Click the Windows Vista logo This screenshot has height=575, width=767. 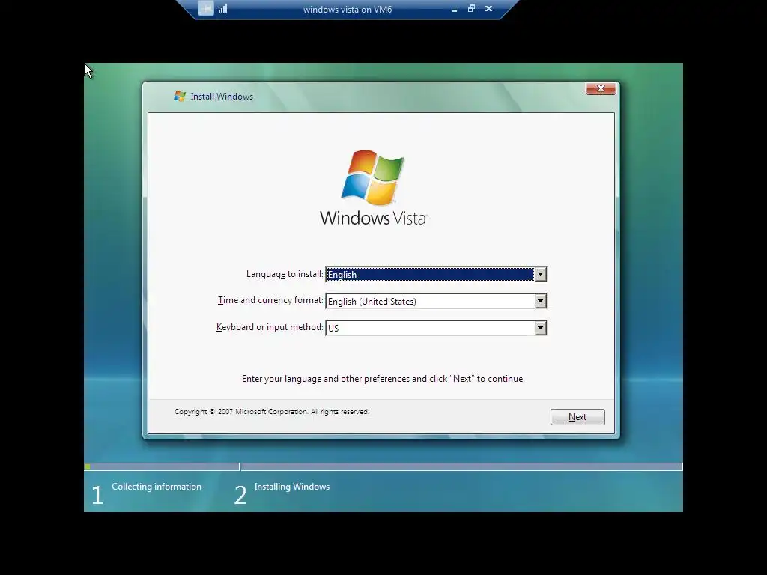[374, 188]
